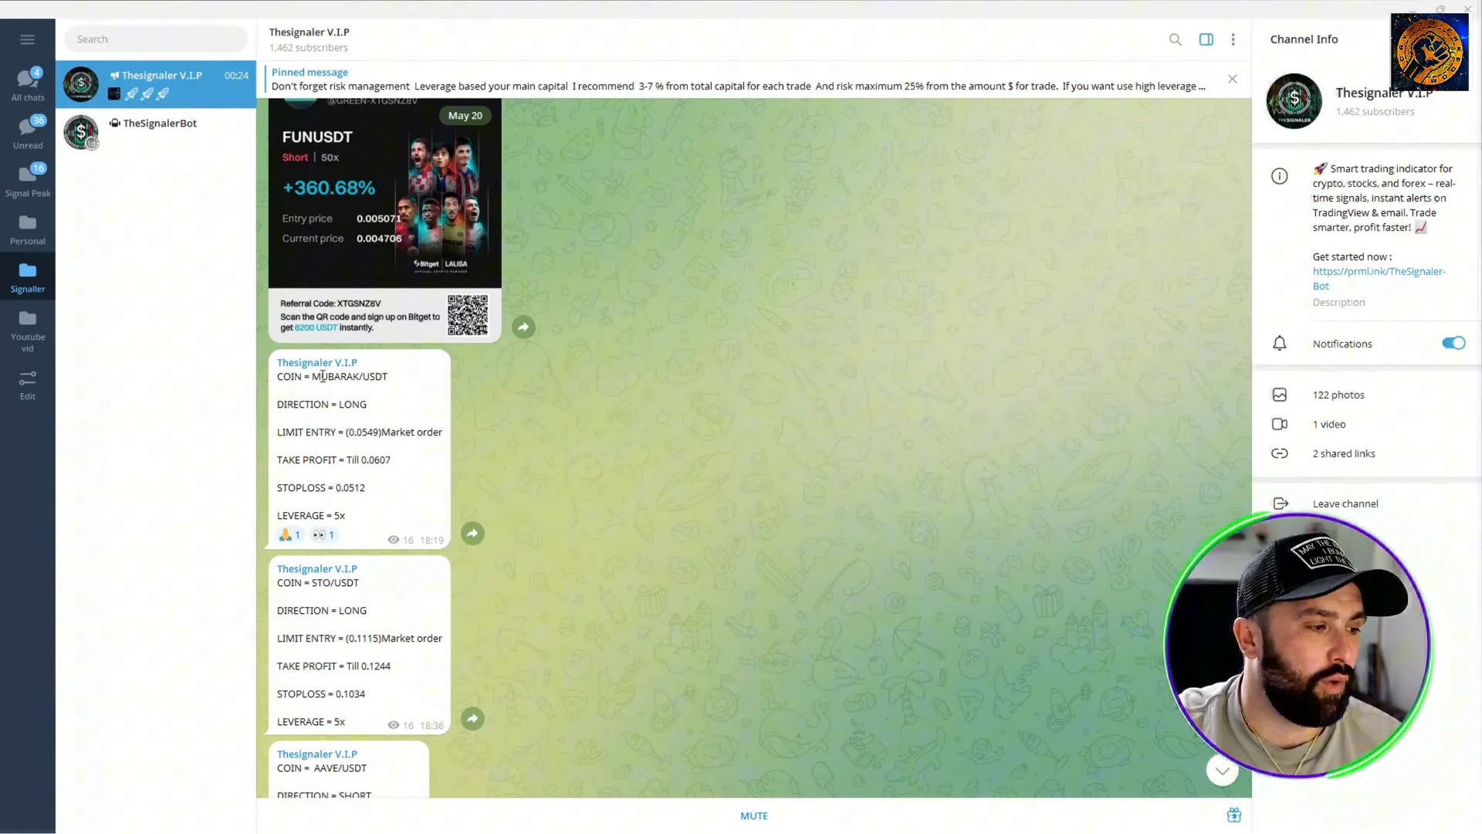
Task: Select the Signal Peak folder
Action: 28,181
